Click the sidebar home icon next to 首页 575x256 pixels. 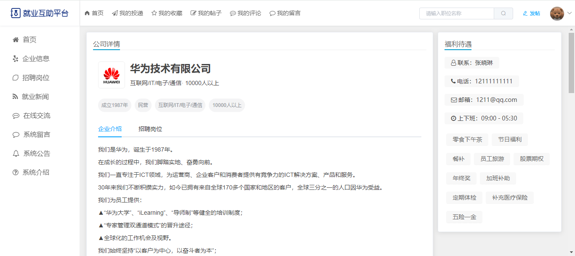16,40
